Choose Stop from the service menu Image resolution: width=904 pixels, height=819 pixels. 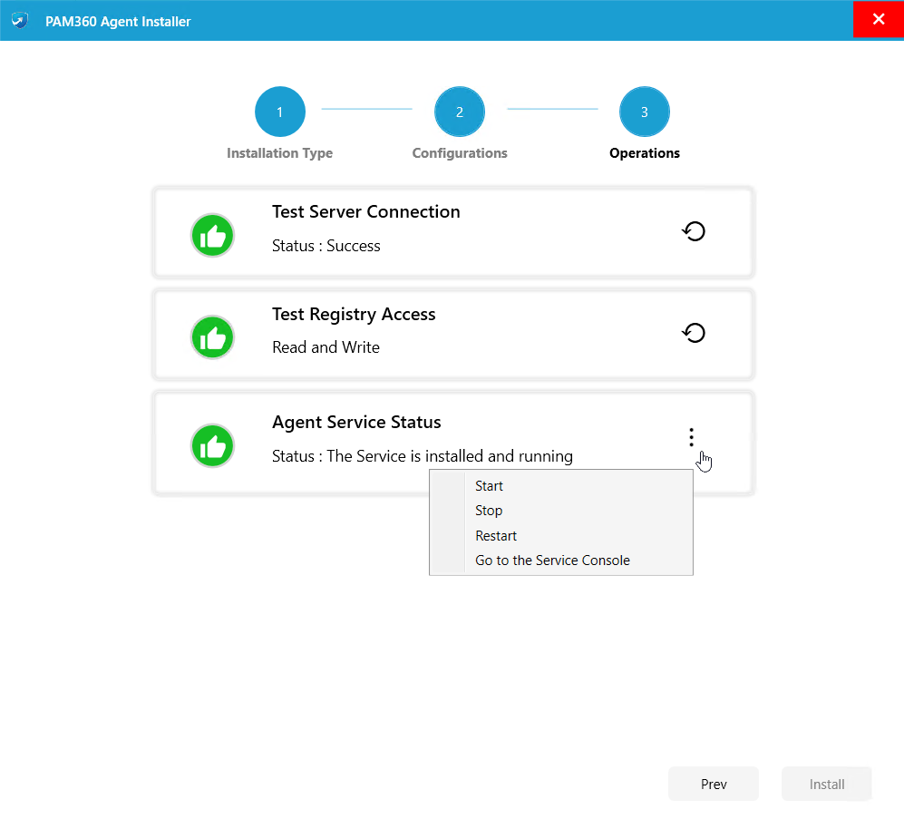[561, 511]
